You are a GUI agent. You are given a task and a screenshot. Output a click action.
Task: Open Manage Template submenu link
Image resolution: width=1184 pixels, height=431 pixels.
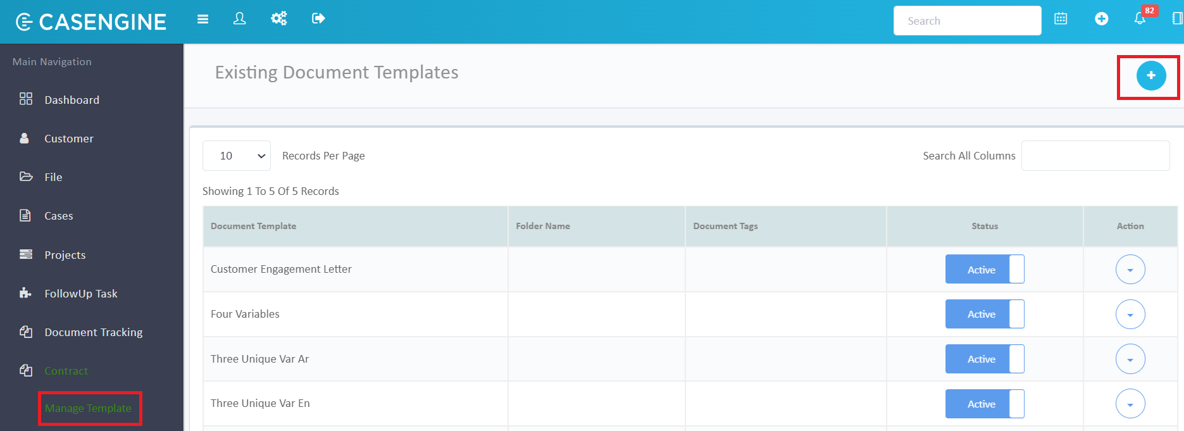coord(88,408)
